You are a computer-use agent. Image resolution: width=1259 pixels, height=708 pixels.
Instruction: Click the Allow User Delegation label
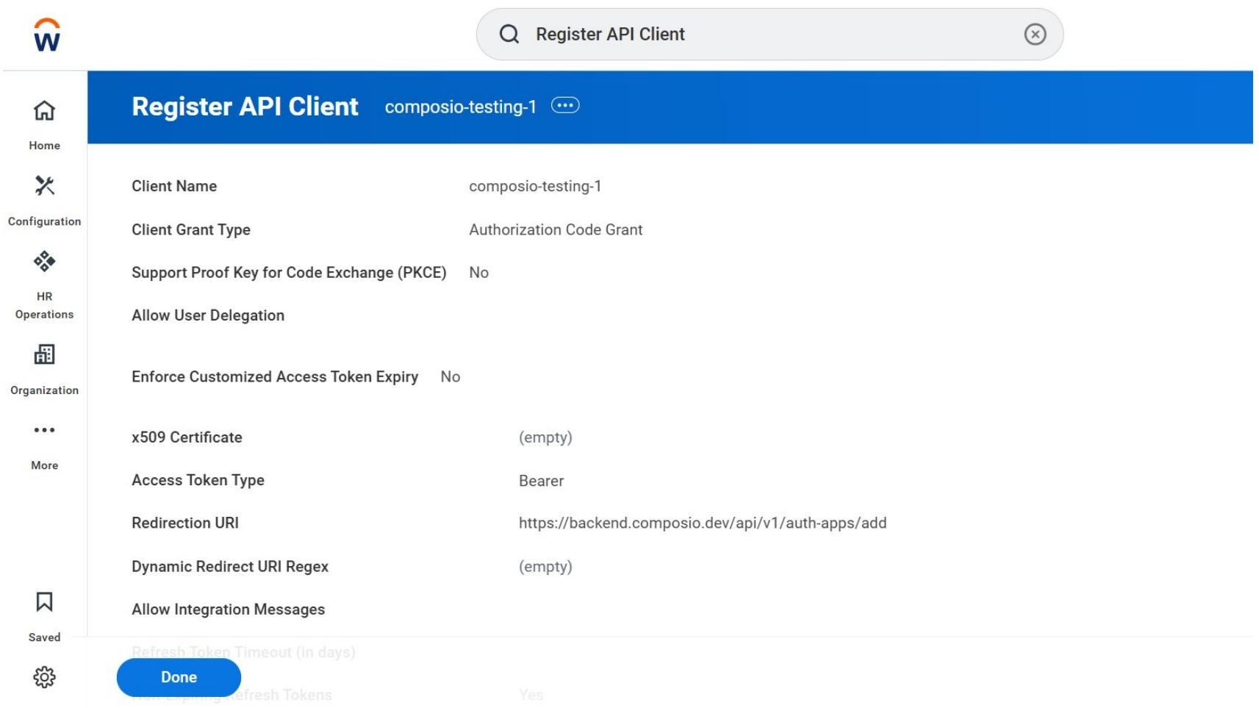point(208,315)
